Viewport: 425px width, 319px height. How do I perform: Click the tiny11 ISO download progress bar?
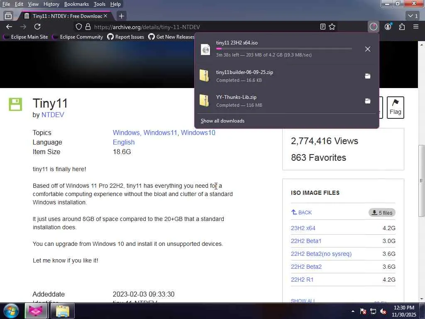284,49
